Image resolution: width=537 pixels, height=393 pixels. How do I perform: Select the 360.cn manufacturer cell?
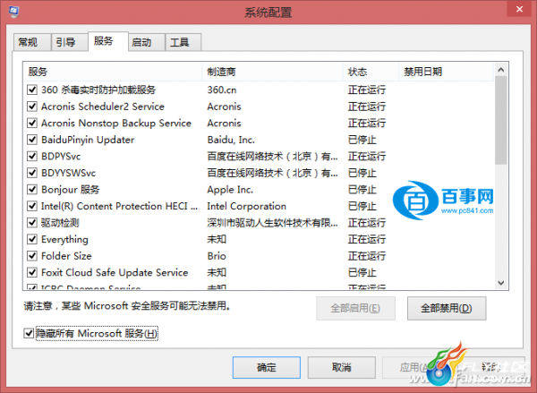222,90
